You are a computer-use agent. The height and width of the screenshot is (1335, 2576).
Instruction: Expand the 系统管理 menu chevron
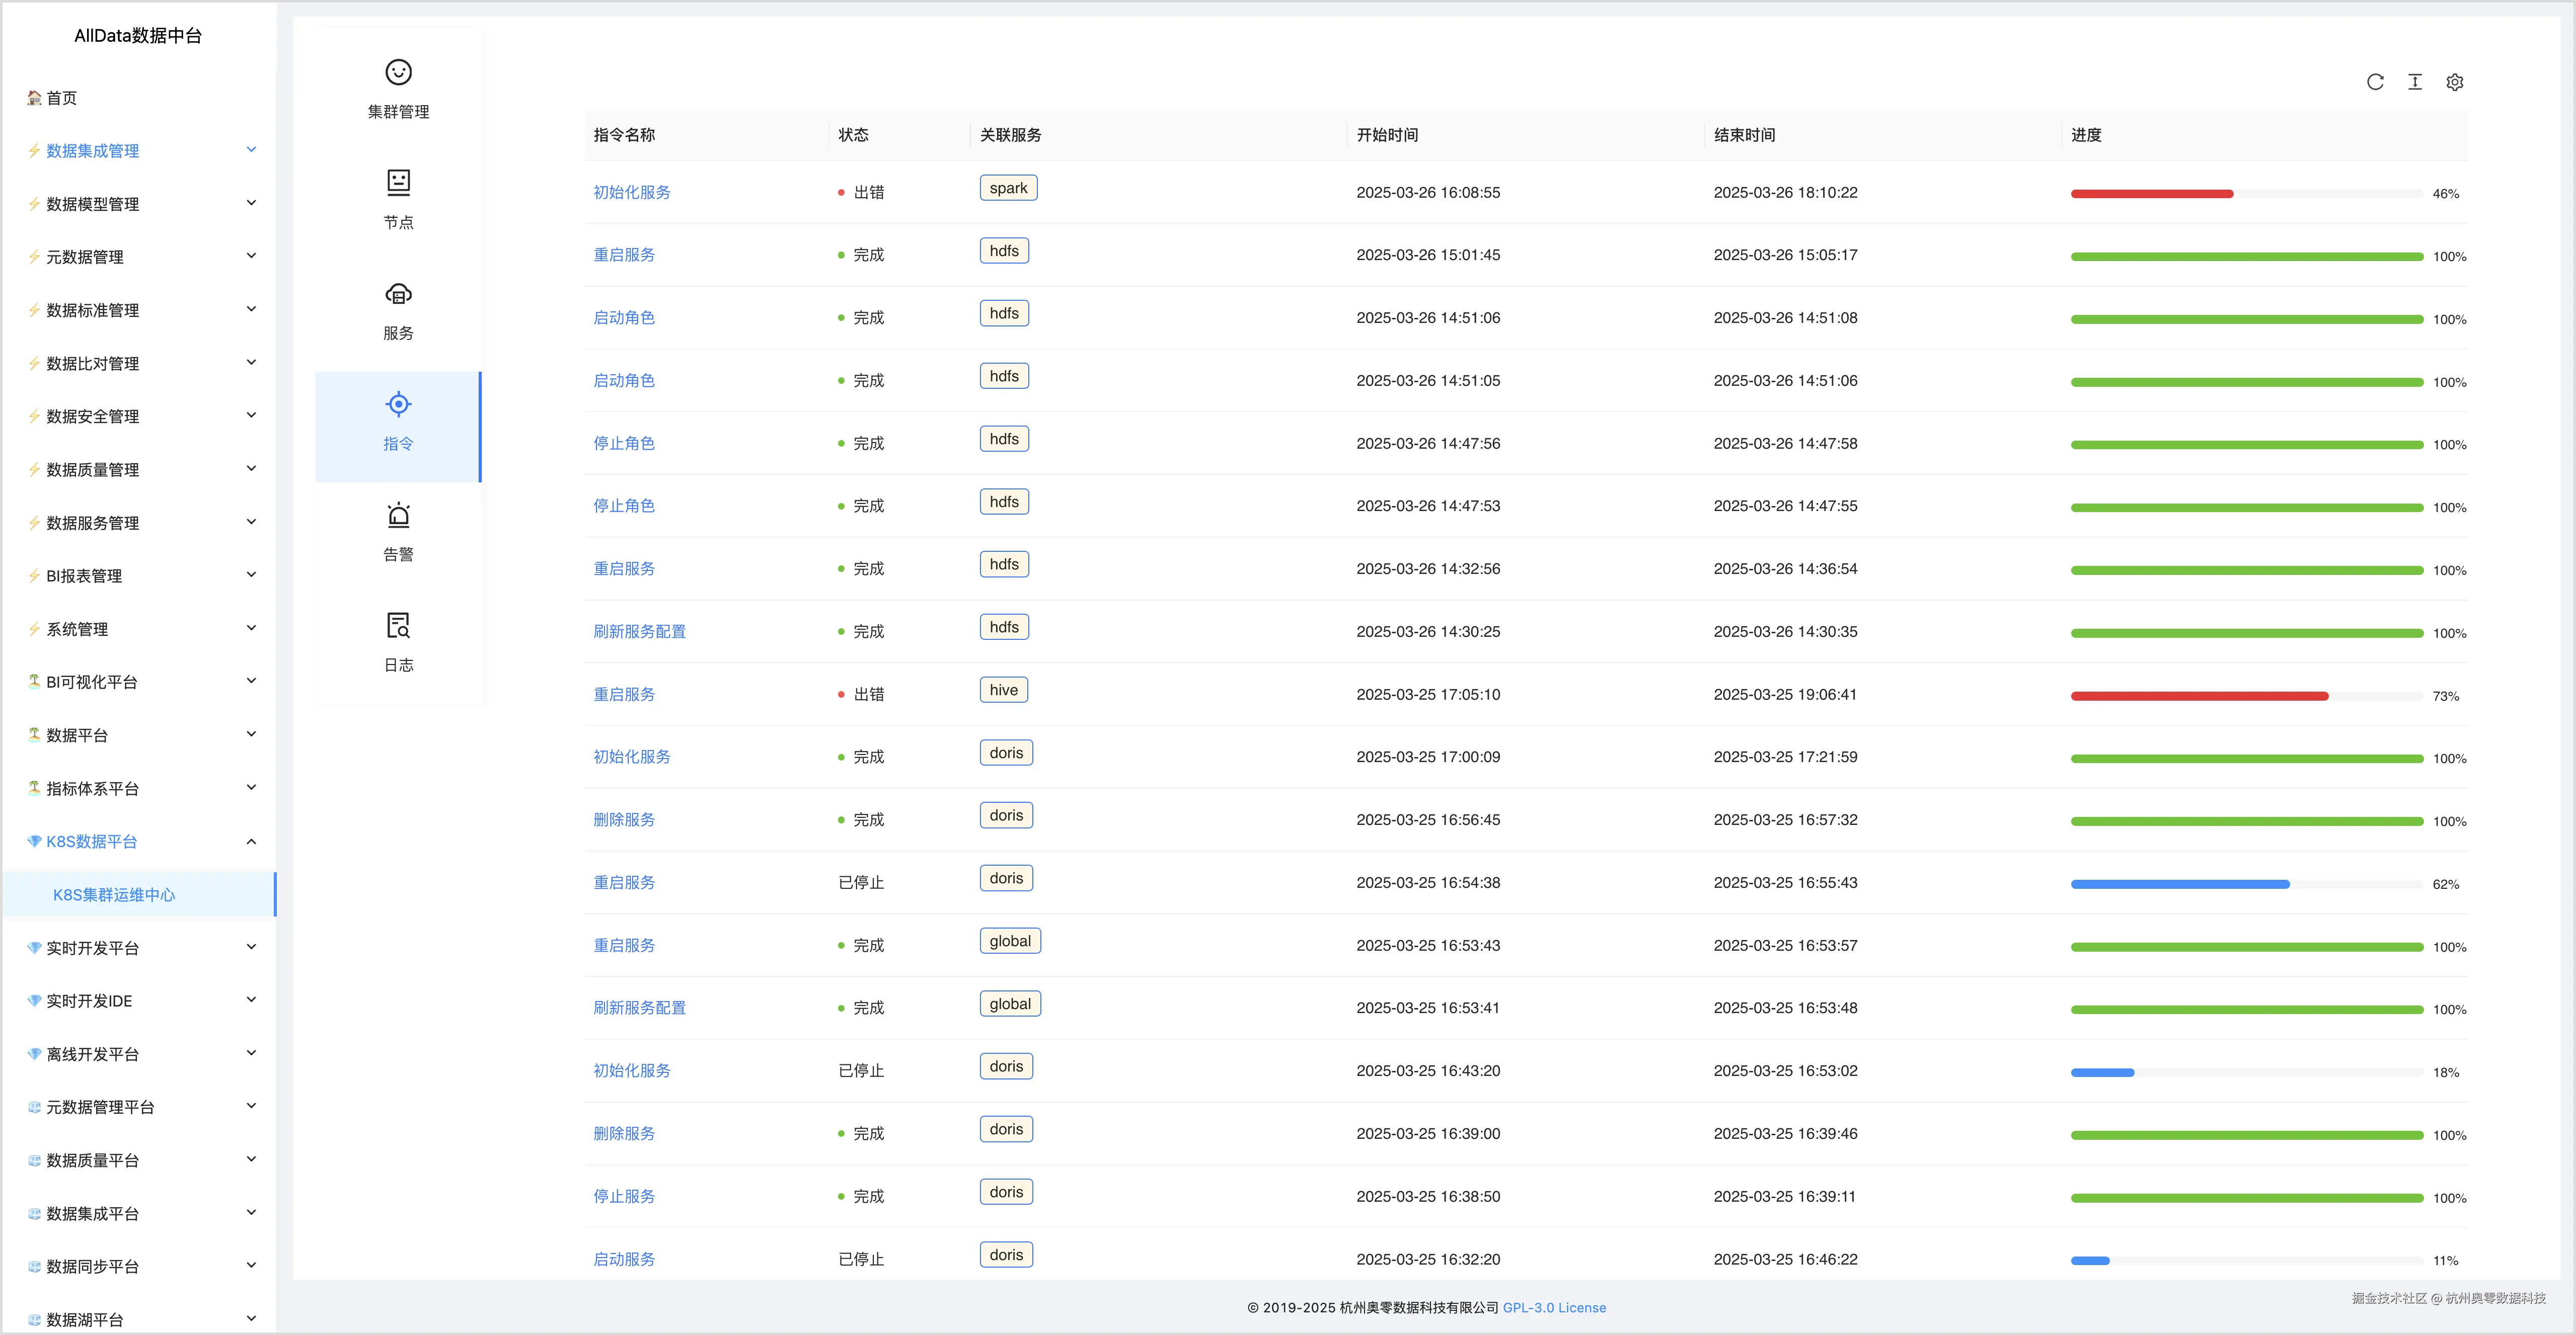pyautogui.click(x=251, y=629)
